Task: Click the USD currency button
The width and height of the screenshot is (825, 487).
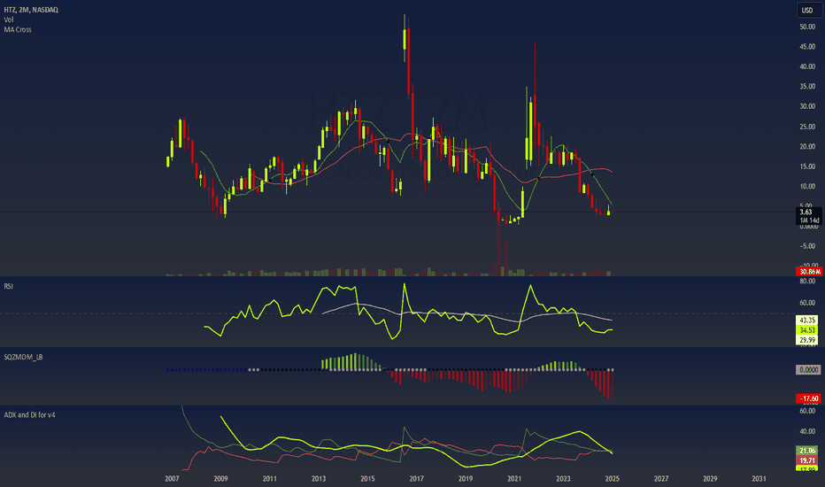Action: coord(807,10)
